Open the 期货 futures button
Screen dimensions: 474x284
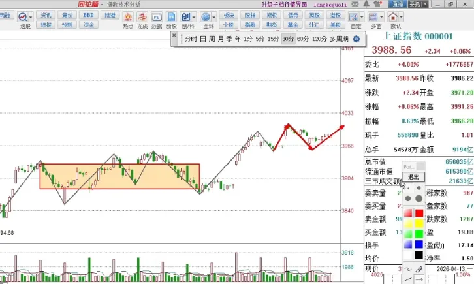pyautogui.click(x=272, y=25)
